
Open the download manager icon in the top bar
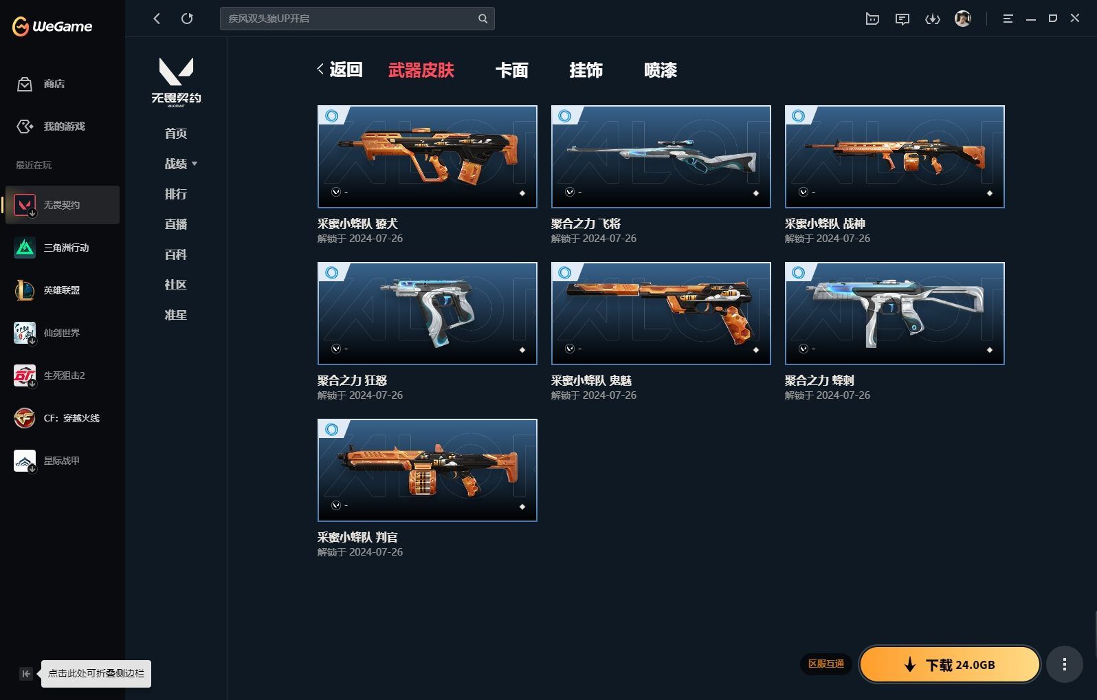point(932,19)
